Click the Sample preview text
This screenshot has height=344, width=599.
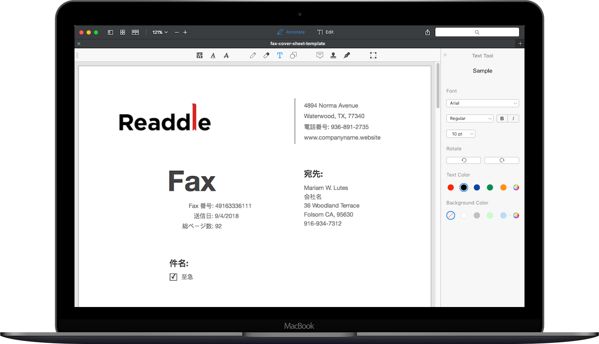[x=482, y=71]
